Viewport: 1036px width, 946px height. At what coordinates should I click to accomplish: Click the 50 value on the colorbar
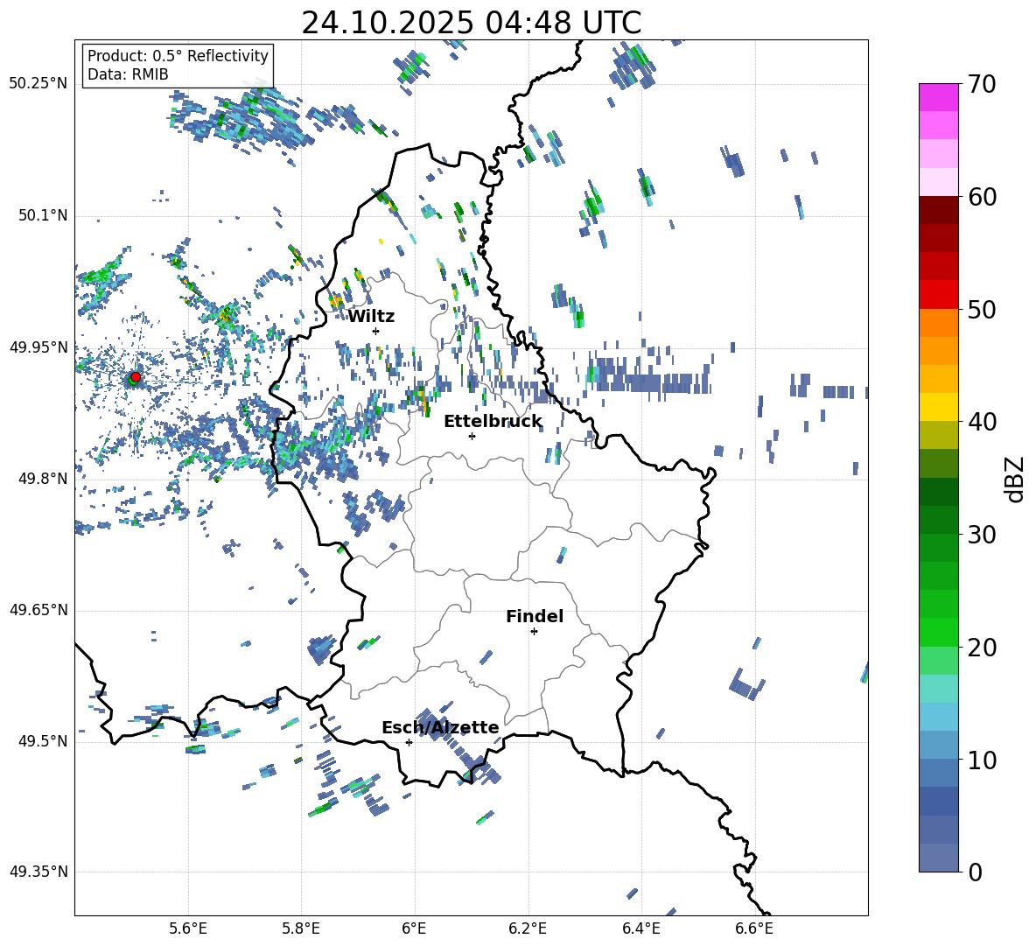pyautogui.click(x=982, y=310)
